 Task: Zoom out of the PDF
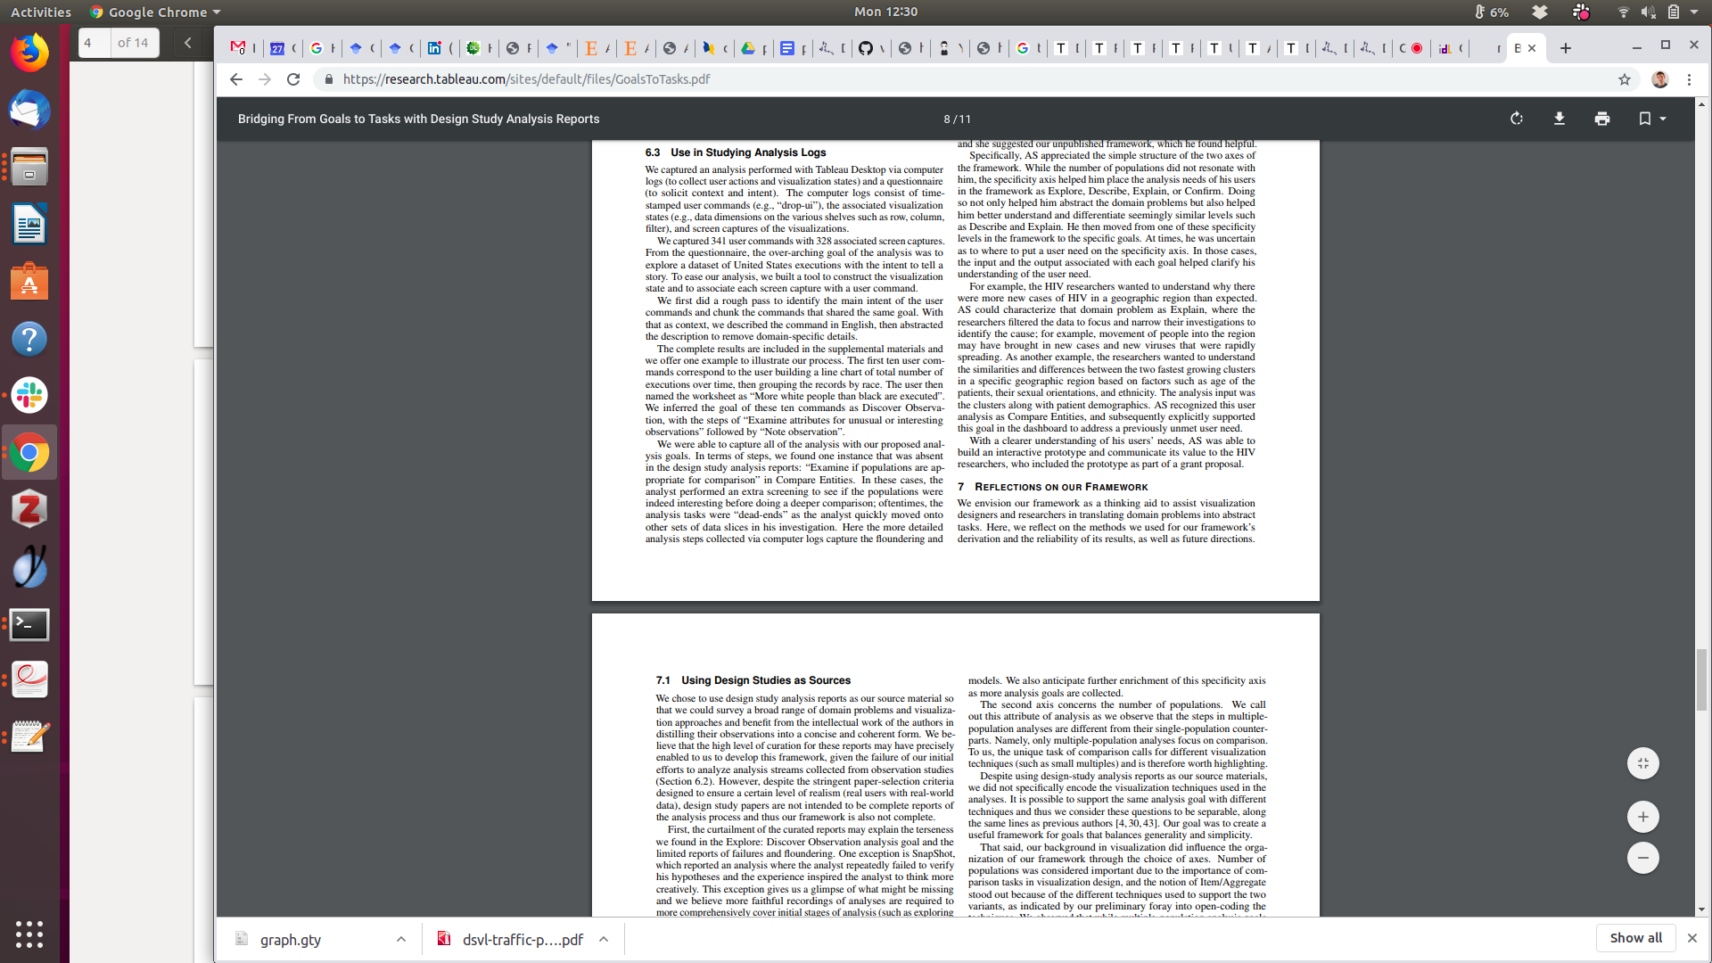tap(1642, 858)
